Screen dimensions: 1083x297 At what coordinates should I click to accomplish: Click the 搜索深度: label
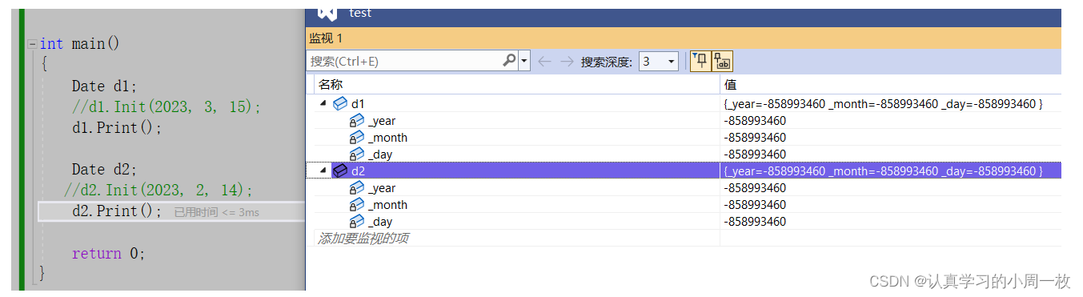click(x=607, y=62)
